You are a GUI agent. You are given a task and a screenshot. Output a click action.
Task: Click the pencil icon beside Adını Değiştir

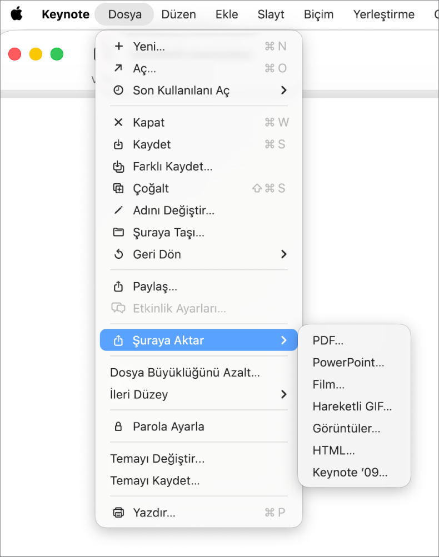click(118, 210)
